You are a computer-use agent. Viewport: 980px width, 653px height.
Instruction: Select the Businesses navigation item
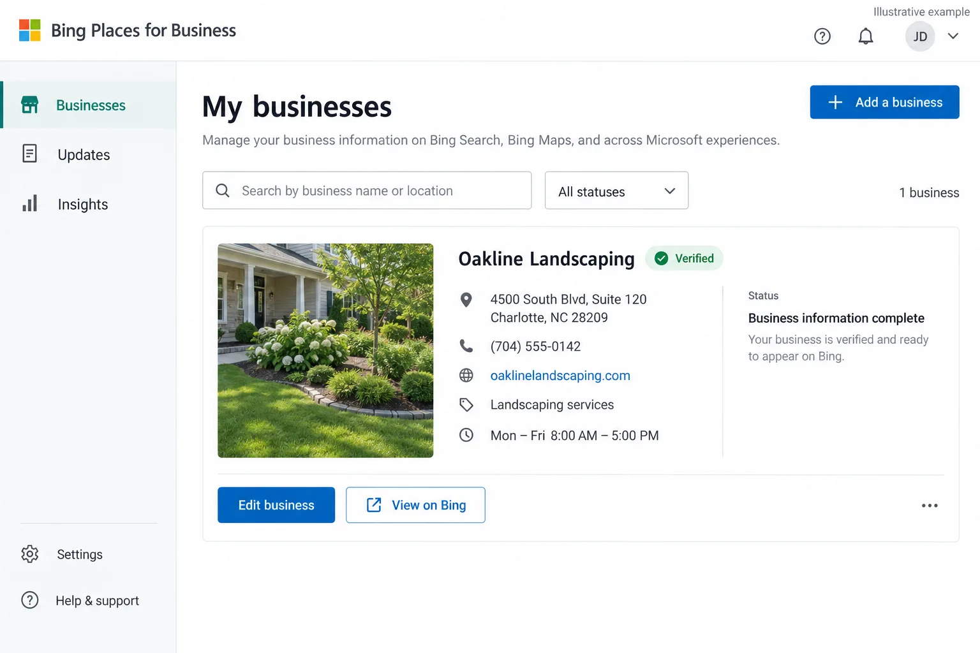pos(89,105)
